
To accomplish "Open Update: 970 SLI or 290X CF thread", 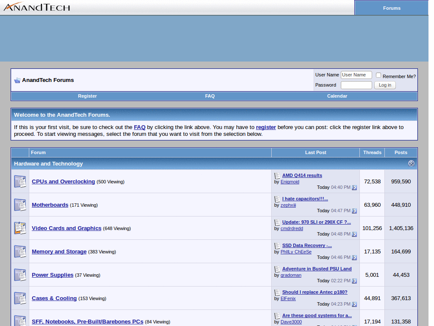I will (x=316, y=222).
